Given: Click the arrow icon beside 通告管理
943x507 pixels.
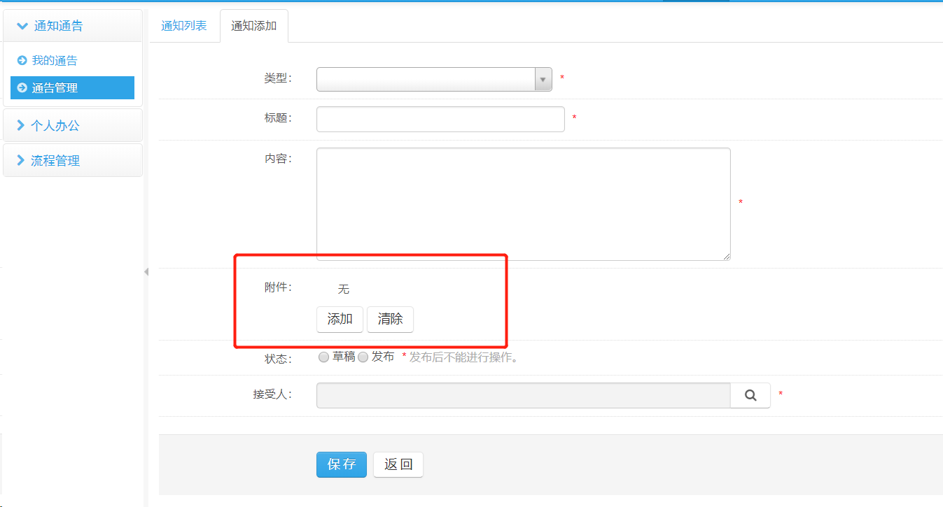Looking at the screenshot, I should pos(22,88).
